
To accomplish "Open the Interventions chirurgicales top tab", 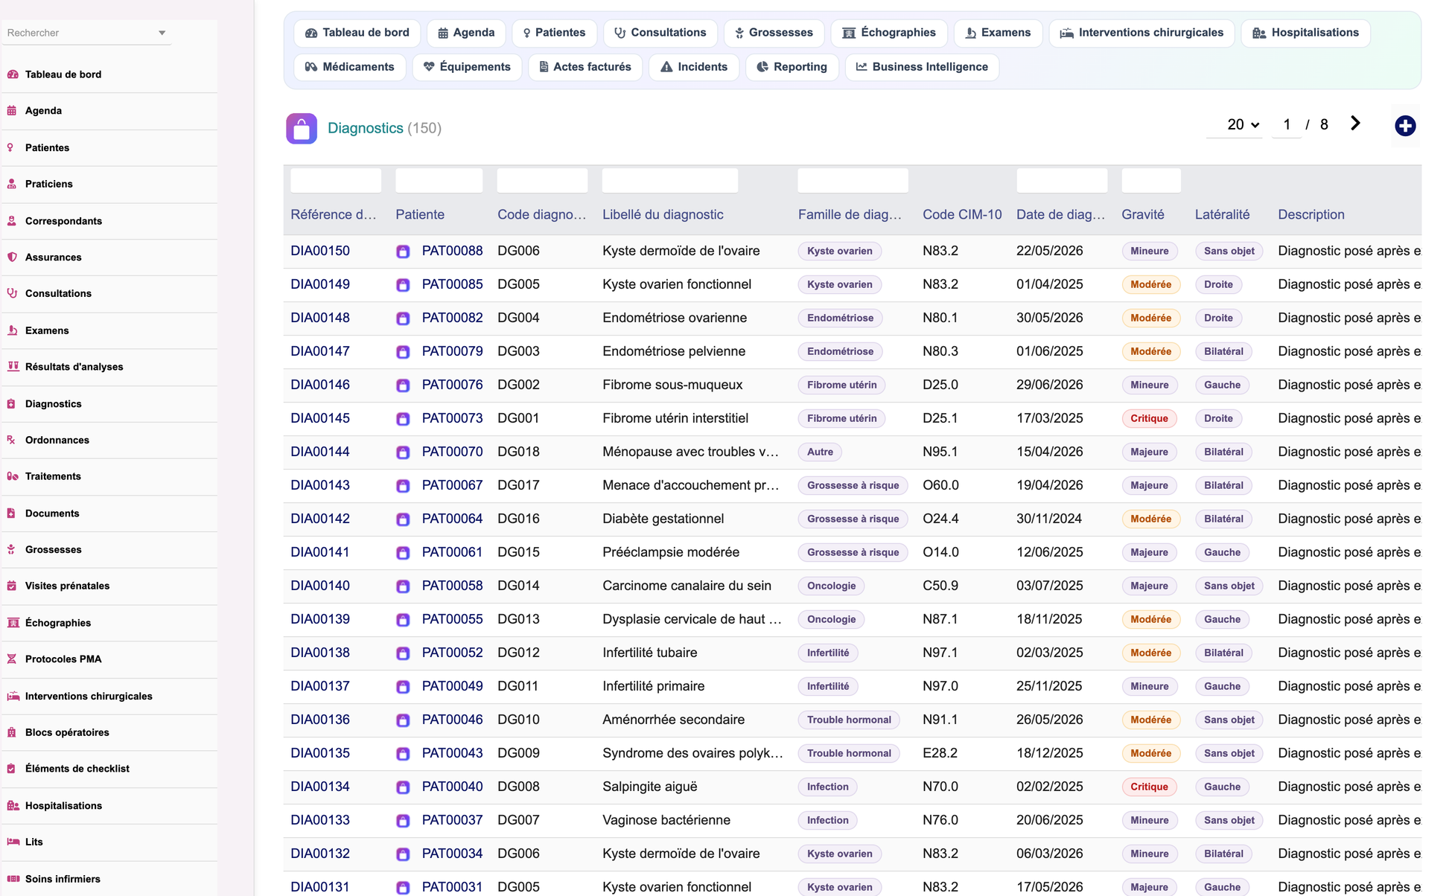I will point(1141,33).
